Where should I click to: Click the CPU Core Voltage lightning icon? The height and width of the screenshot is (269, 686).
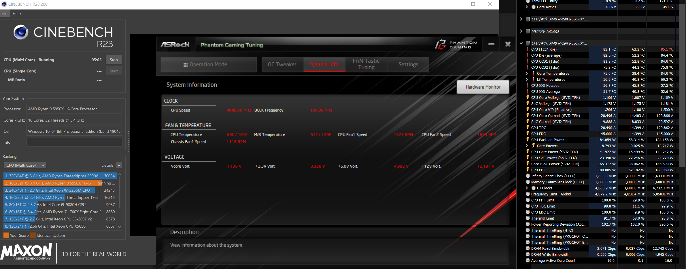(528, 97)
